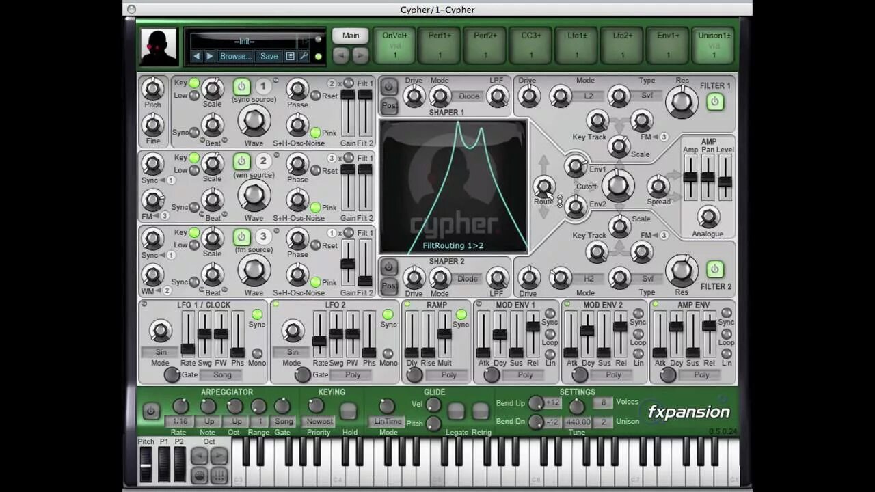Select the Unison1± modulation slot
875x492 pixels.
[x=714, y=46]
